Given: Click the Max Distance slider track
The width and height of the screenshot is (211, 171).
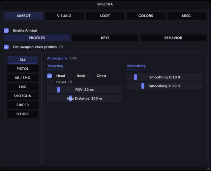Looking at the screenshot, I should point(85,98).
